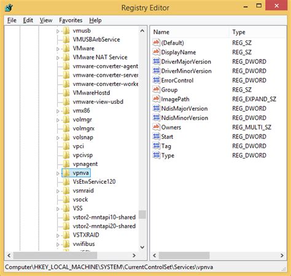Screen dimensions: 291x276
Task: Click the DisplayName string value icon
Action: [x=156, y=52]
